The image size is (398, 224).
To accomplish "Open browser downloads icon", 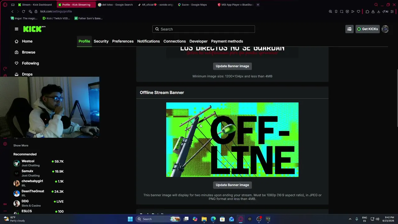I will click(378, 12).
